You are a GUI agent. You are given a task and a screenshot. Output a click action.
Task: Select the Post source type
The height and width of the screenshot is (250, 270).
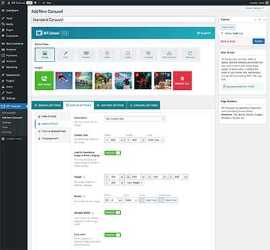click(65, 55)
